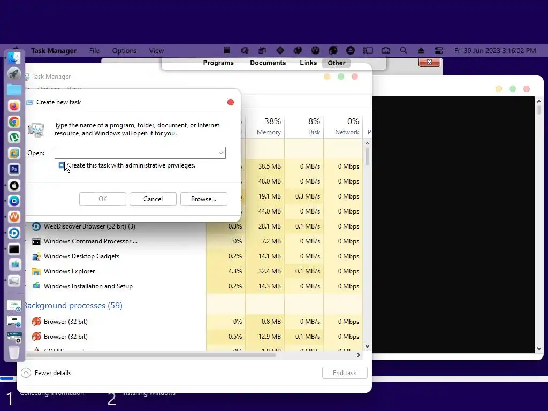Click the WordPress icon in menu bar

(315, 50)
